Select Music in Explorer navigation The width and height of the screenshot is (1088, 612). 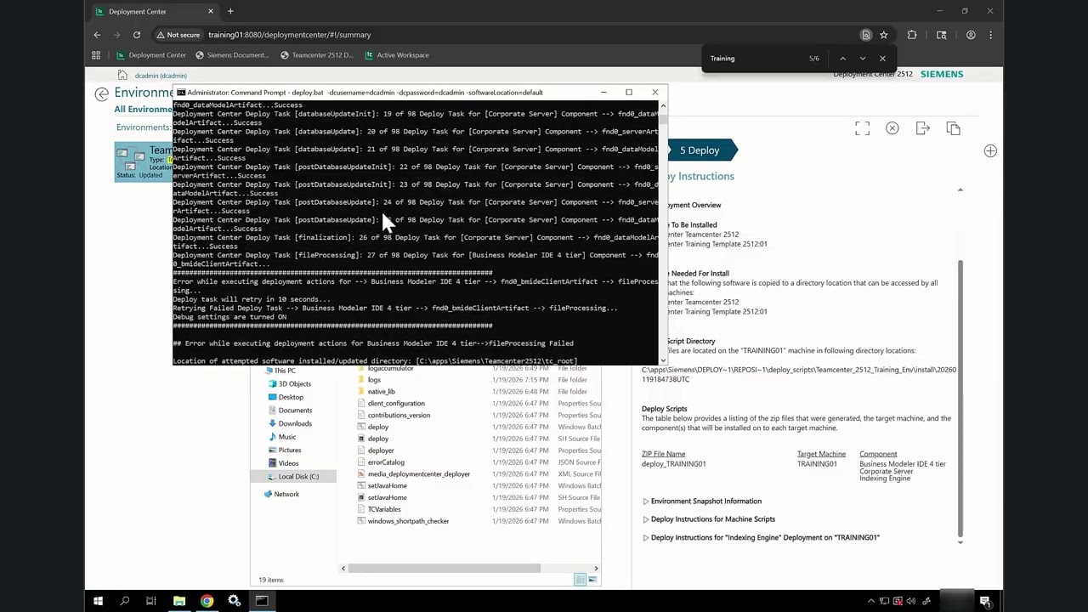(287, 437)
